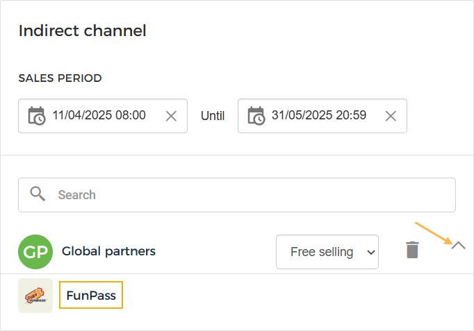Edit the end date value 31/05/2025 20:59
The height and width of the screenshot is (331, 474).
[319, 116]
